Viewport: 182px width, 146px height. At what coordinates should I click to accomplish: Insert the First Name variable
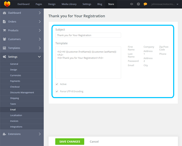(x=131, y=48)
